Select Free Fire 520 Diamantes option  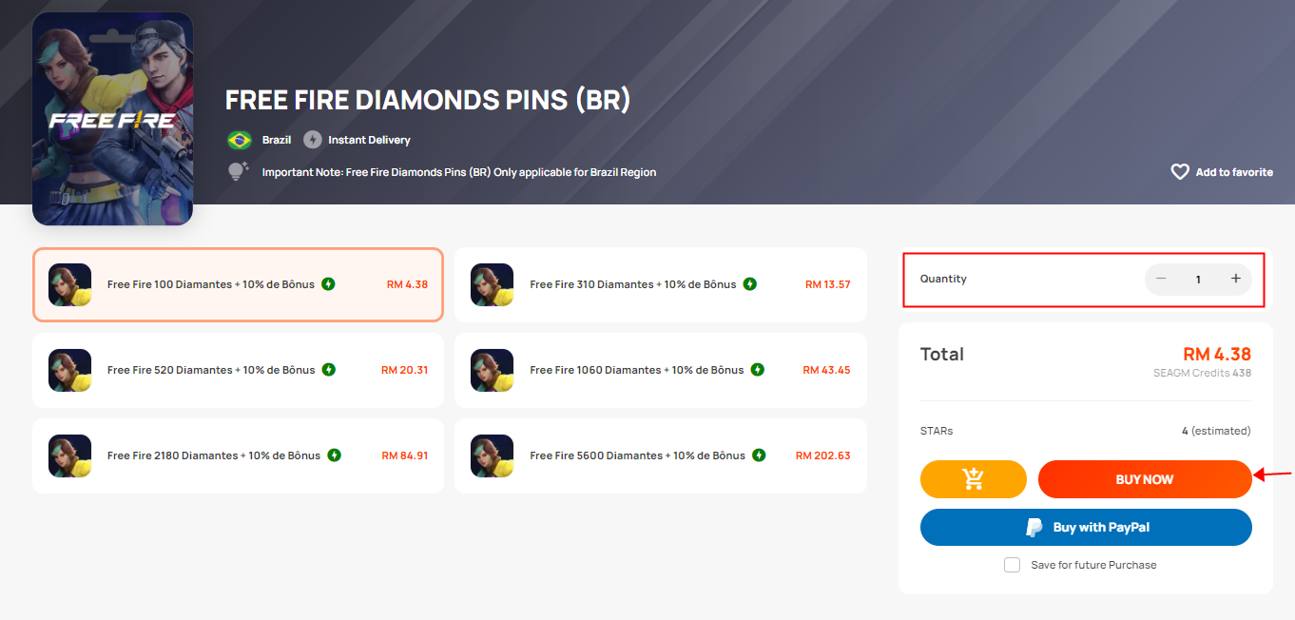point(239,371)
